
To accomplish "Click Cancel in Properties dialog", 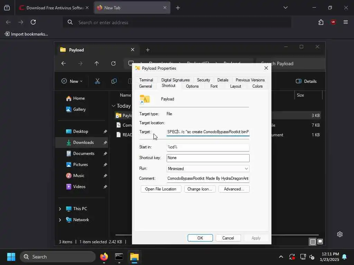I will click(x=228, y=238).
